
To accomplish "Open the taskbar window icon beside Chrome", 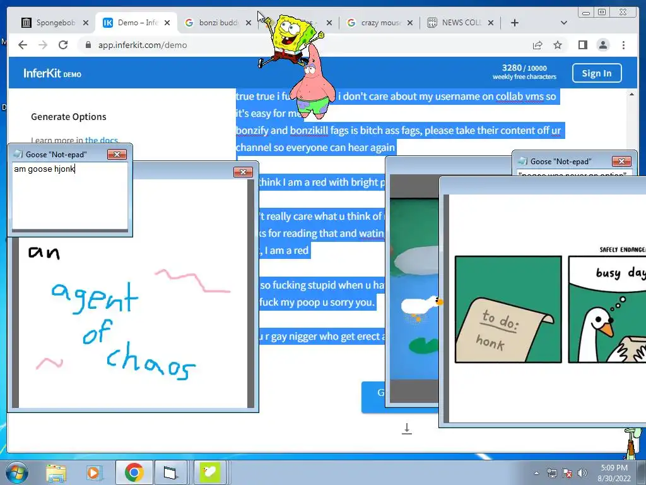I will (170, 472).
